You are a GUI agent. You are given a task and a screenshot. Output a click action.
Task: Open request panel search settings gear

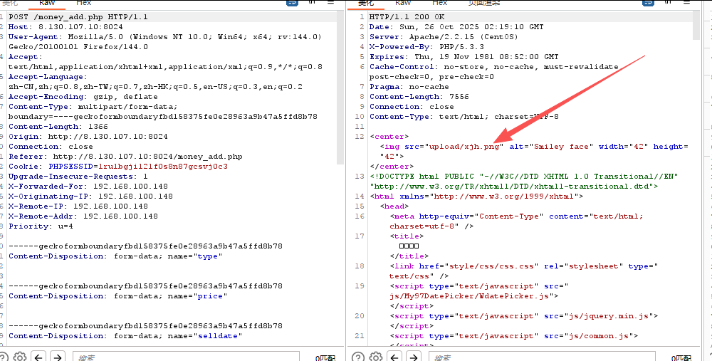[19, 357]
